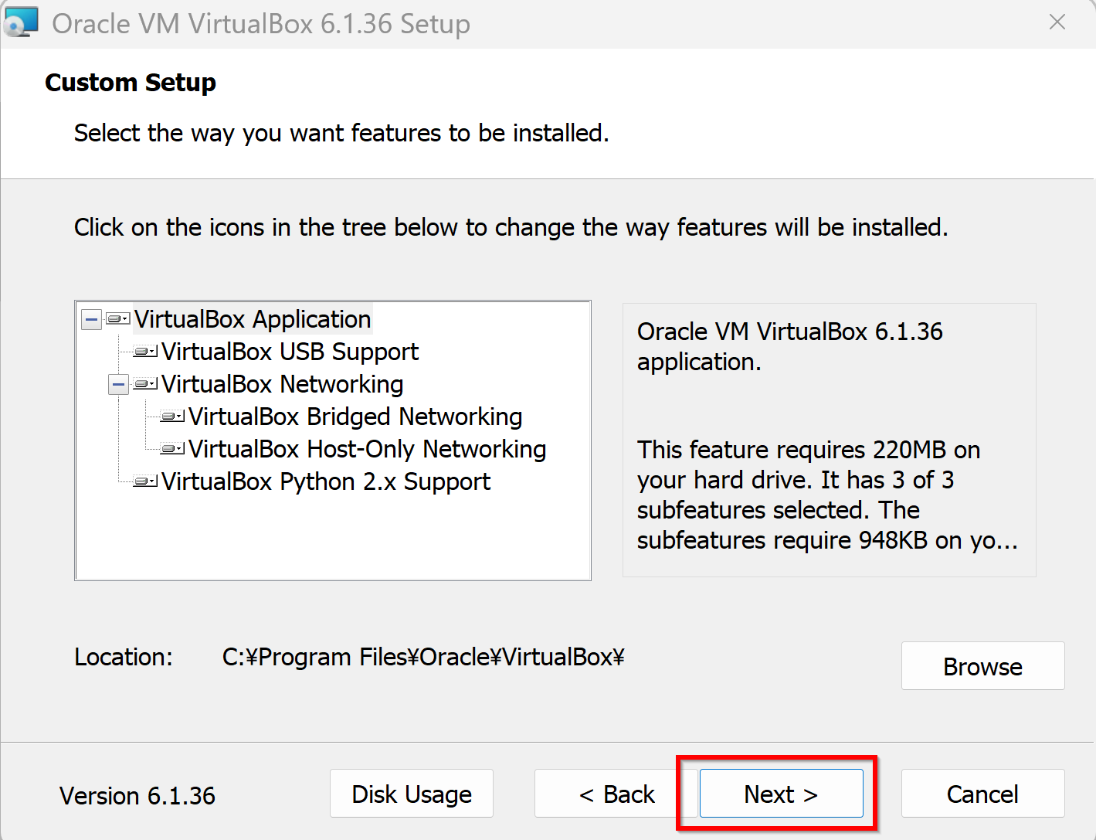
Task: Open the Disk Usage dialog
Action: 412,794
